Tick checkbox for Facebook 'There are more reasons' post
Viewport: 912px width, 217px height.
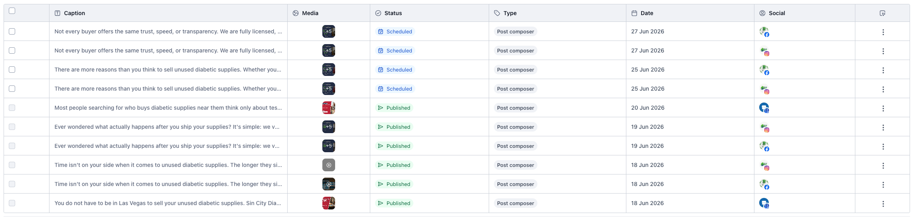point(12,70)
